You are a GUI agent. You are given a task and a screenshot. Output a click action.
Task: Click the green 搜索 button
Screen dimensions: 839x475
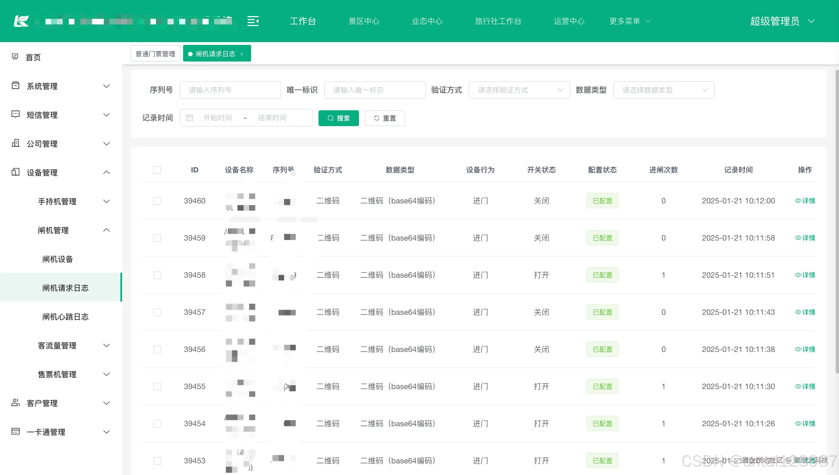tap(338, 118)
